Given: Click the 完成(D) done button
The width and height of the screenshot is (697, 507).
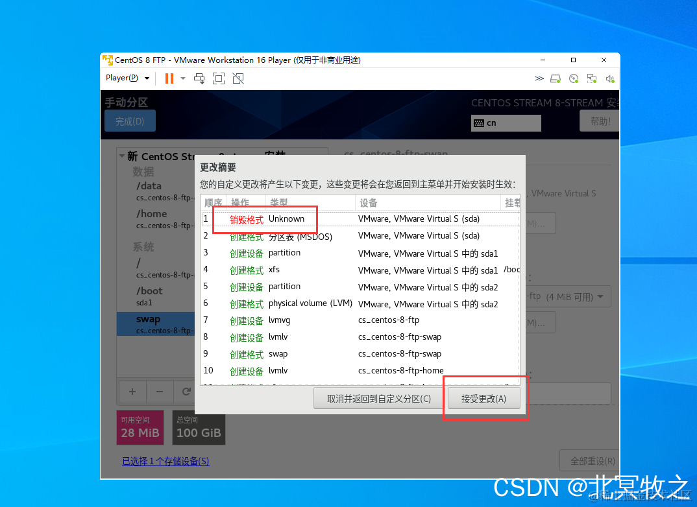Looking at the screenshot, I should 130,121.
